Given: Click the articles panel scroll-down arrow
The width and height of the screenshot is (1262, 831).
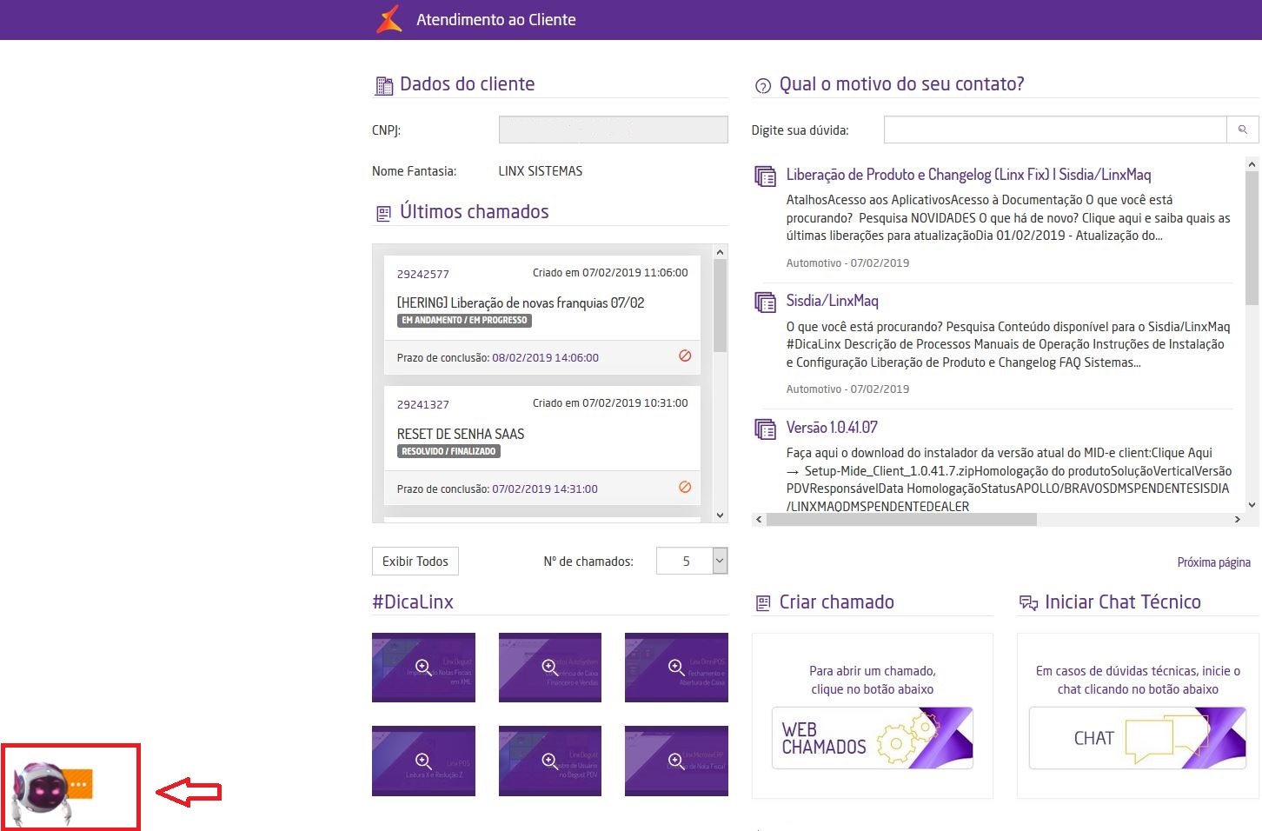Looking at the screenshot, I should (x=1252, y=505).
